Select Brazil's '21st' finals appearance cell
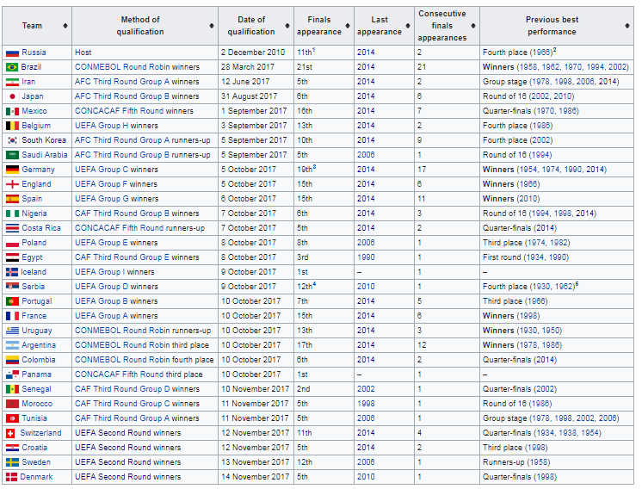The width and height of the screenshot is (642, 489). click(324, 67)
